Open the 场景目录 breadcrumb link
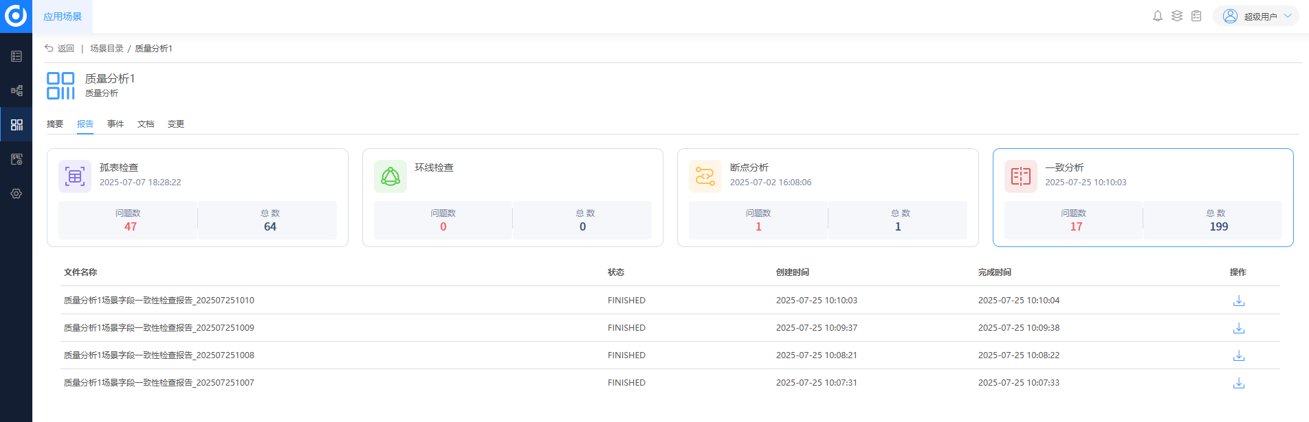Viewport: 1309px width, 422px height. point(107,49)
